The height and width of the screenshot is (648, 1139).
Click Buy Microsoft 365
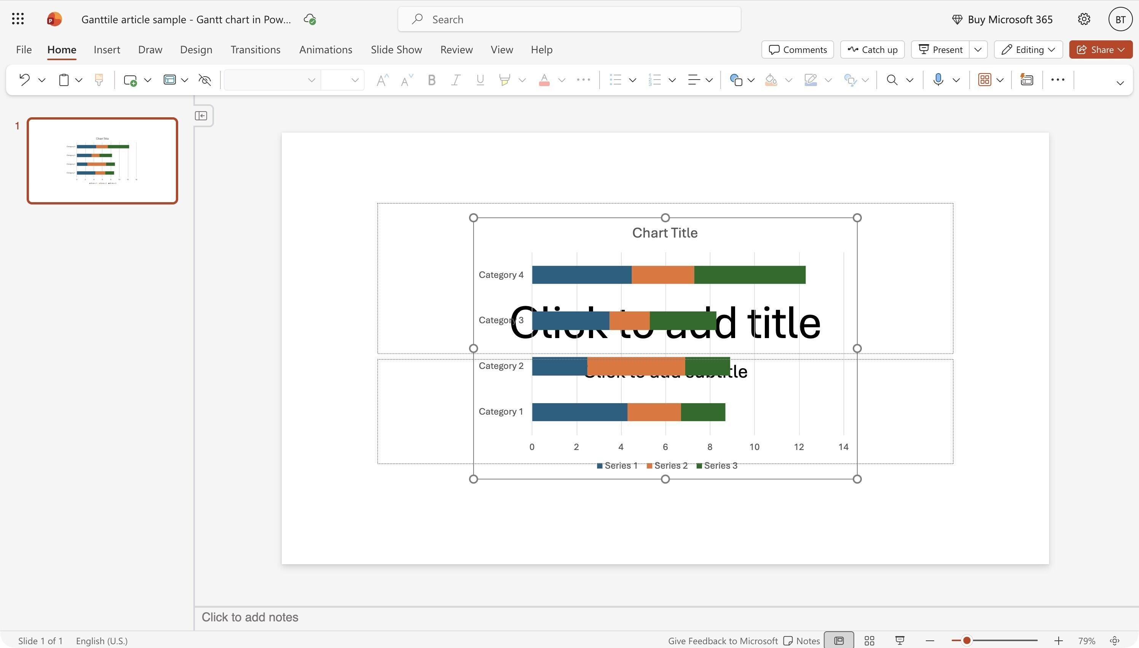pyautogui.click(x=1002, y=19)
